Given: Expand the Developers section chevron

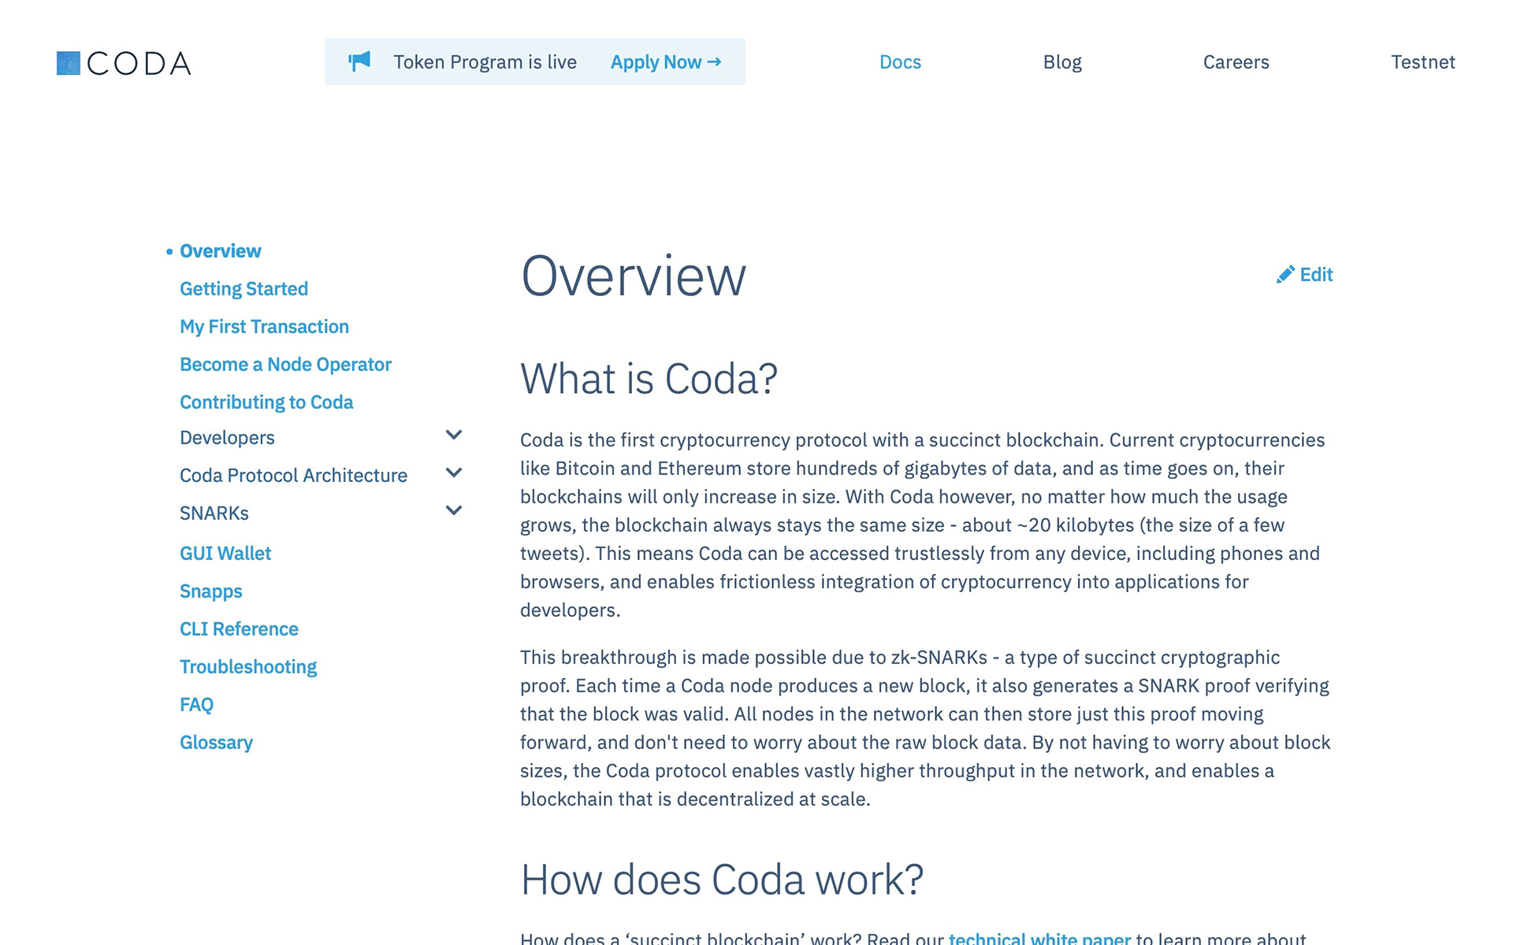Looking at the screenshot, I should click(454, 435).
